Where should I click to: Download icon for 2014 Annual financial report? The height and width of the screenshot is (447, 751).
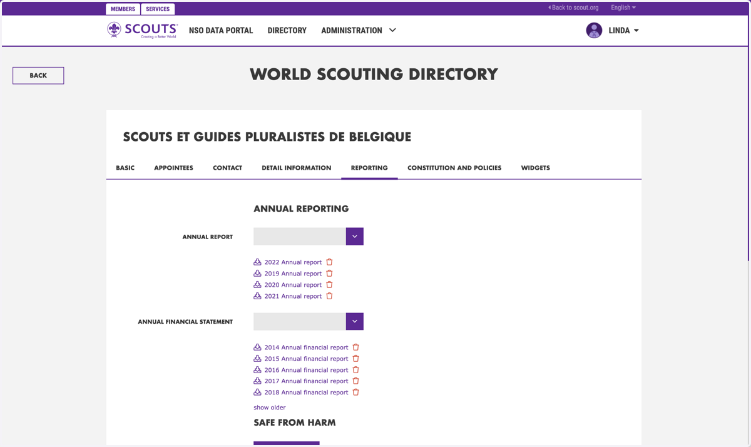[x=257, y=347]
